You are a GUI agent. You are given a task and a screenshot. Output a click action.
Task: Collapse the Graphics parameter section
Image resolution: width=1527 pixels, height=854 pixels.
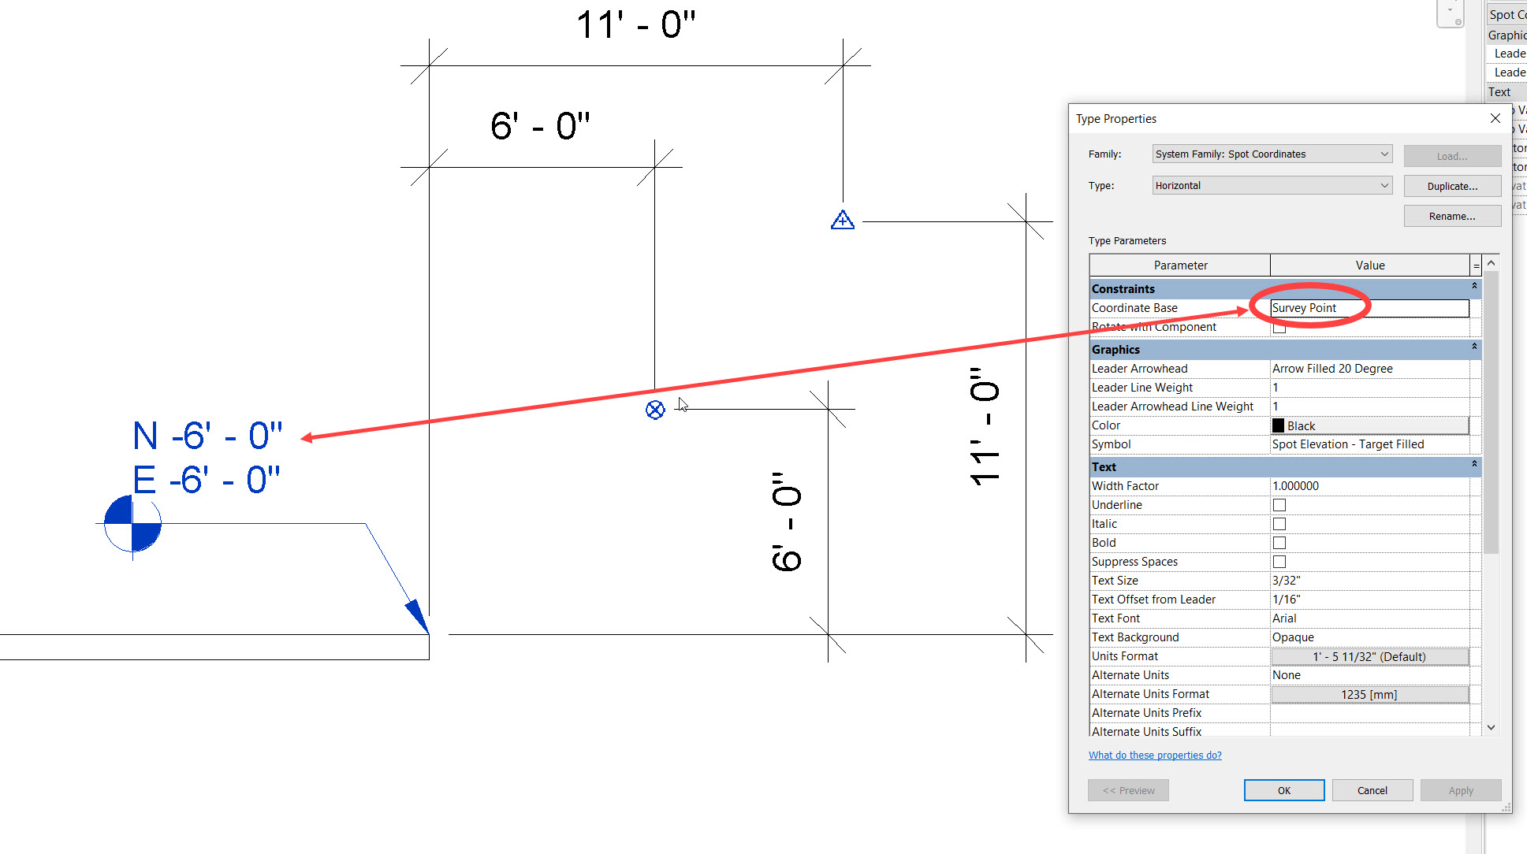(x=1475, y=347)
